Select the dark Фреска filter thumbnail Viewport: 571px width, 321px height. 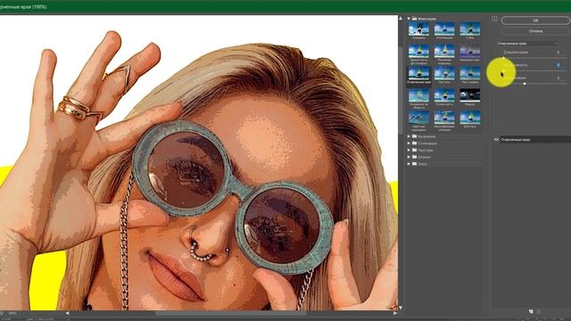click(x=470, y=95)
